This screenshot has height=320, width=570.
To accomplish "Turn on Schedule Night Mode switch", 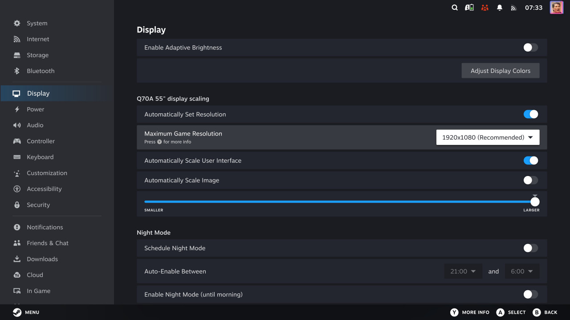I will [x=531, y=248].
